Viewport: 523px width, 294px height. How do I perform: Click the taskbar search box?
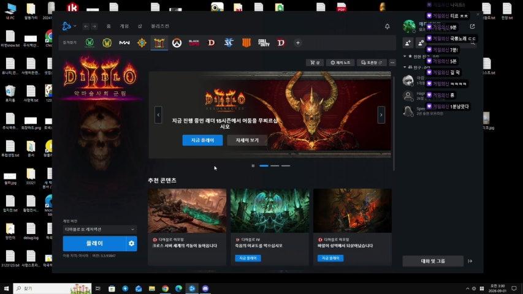(x=52, y=288)
